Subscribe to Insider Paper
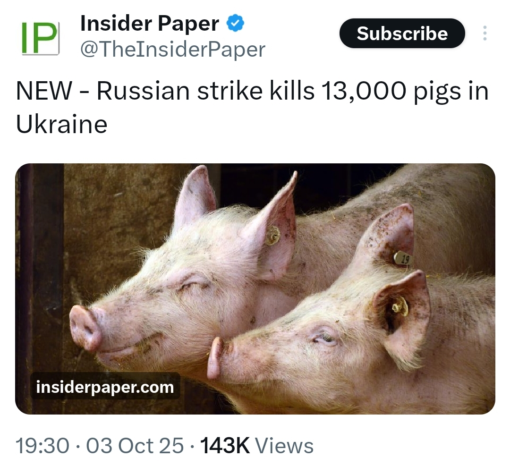This screenshot has height=466, width=510. pyautogui.click(x=402, y=34)
